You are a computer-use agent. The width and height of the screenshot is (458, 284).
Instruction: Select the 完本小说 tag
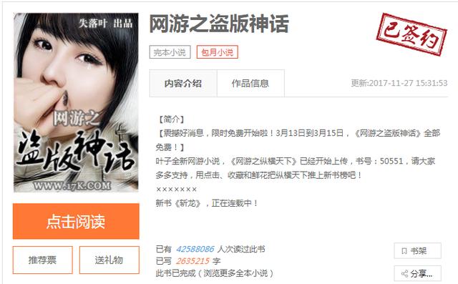pos(170,52)
